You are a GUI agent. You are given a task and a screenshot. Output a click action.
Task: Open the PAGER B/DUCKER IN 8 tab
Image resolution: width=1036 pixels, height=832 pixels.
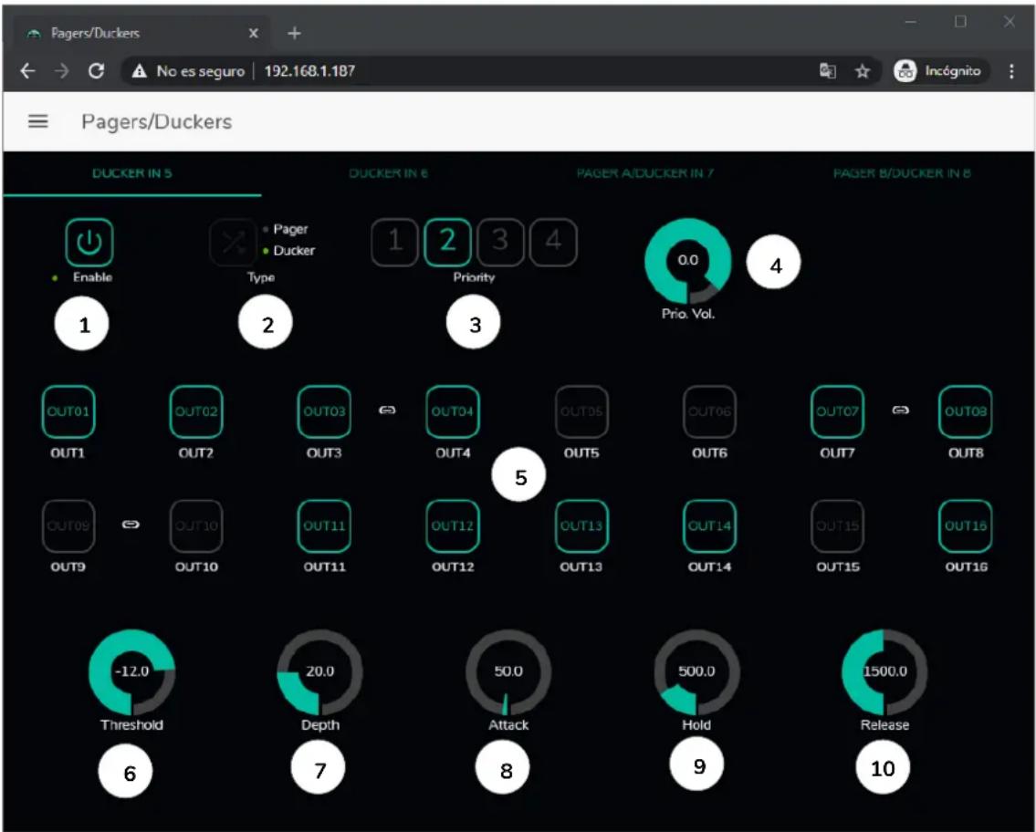click(902, 173)
